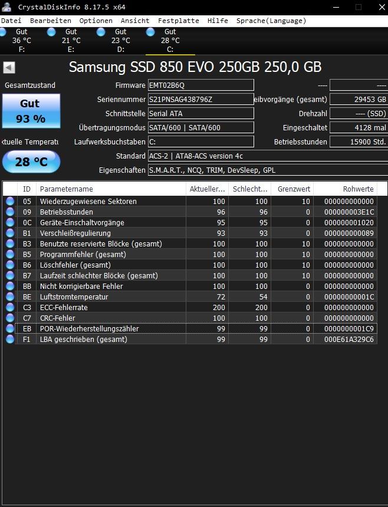Select the POR-Wiederherstellungszähler parameter name
Viewport: 388px width, 507px height.
point(89,328)
